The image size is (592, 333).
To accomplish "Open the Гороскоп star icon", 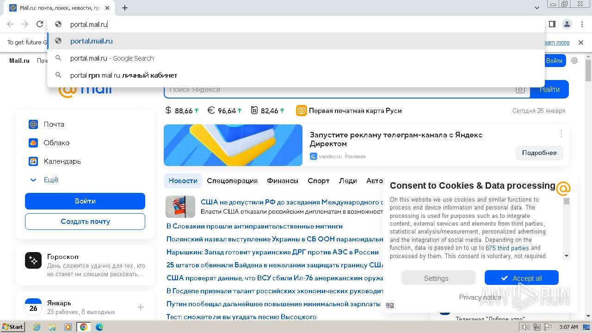I will pyautogui.click(x=33, y=261).
